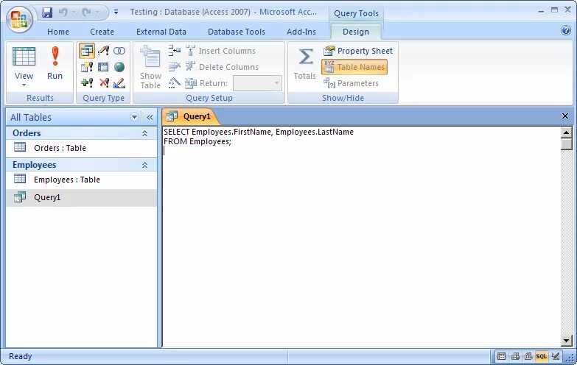Click the SQL editor scroll down arrow
Viewport: 577px width, 365px height.
567,341
